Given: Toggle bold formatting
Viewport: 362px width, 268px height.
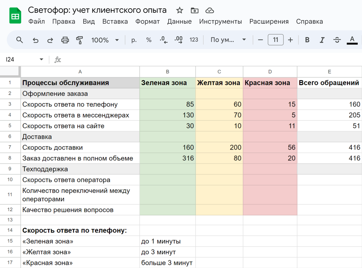Looking at the screenshot, I should [x=307, y=40].
